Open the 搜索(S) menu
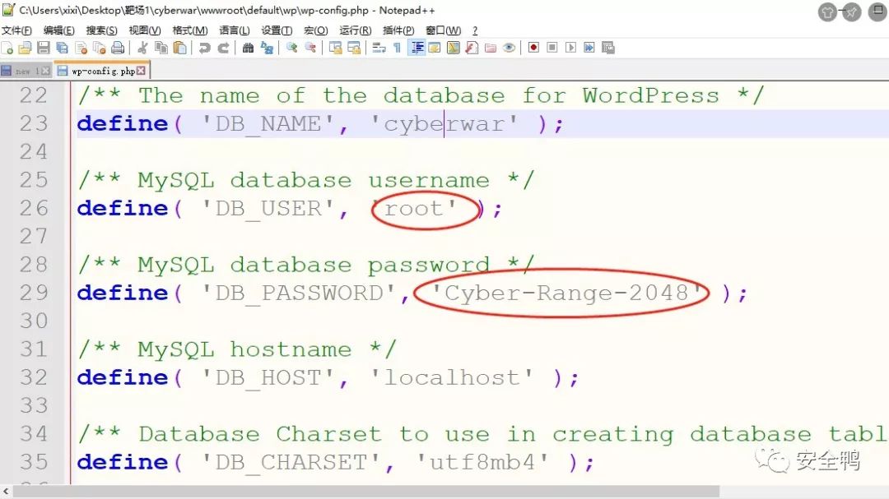This screenshot has height=499, width=889. pos(101,30)
